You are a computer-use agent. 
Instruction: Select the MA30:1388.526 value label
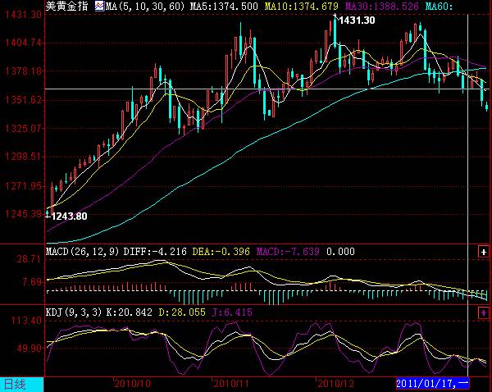pos(382,7)
